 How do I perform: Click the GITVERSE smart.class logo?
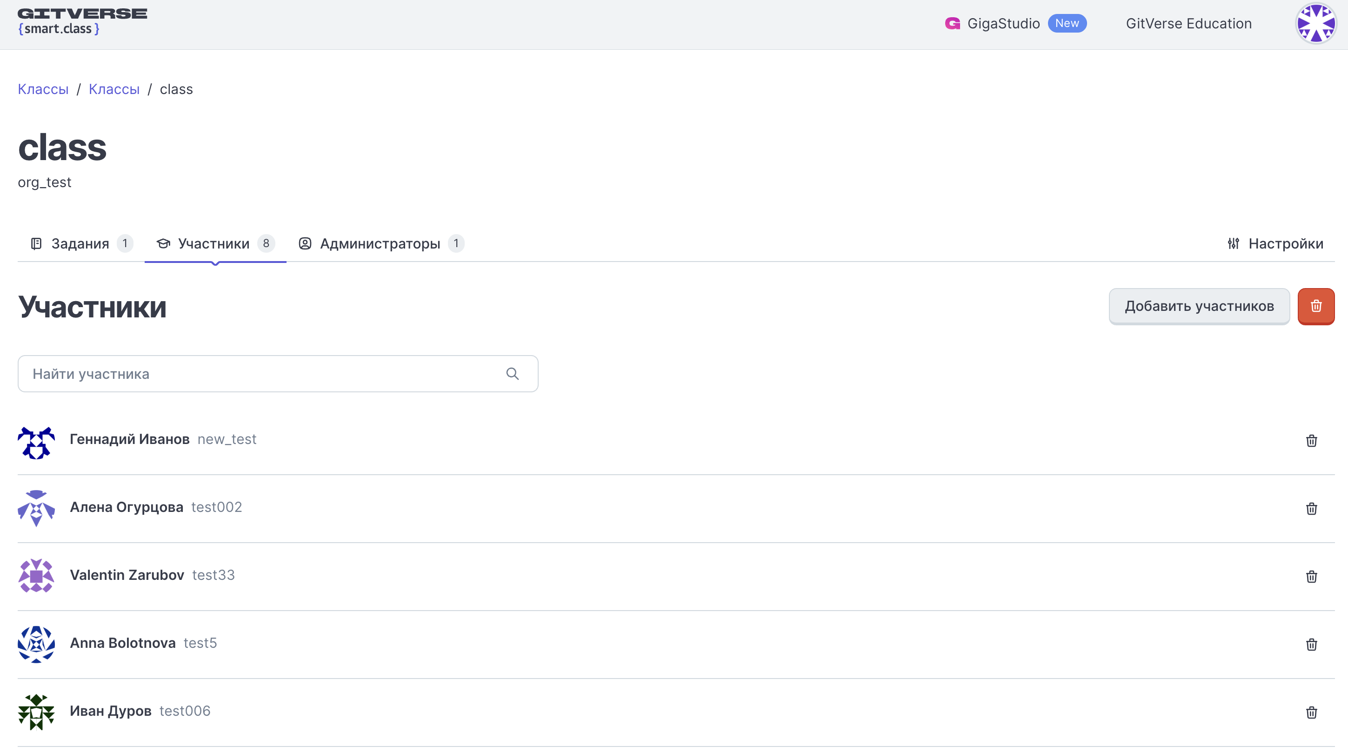tap(82, 21)
